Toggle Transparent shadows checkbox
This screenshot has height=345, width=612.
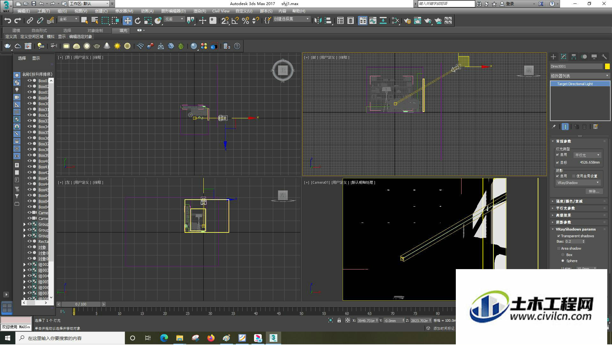(558, 236)
